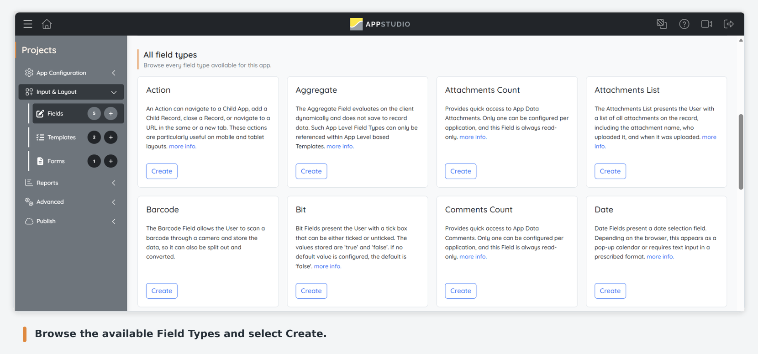Click the App Configuration gear icon
This screenshot has width=758, height=354.
29,73
